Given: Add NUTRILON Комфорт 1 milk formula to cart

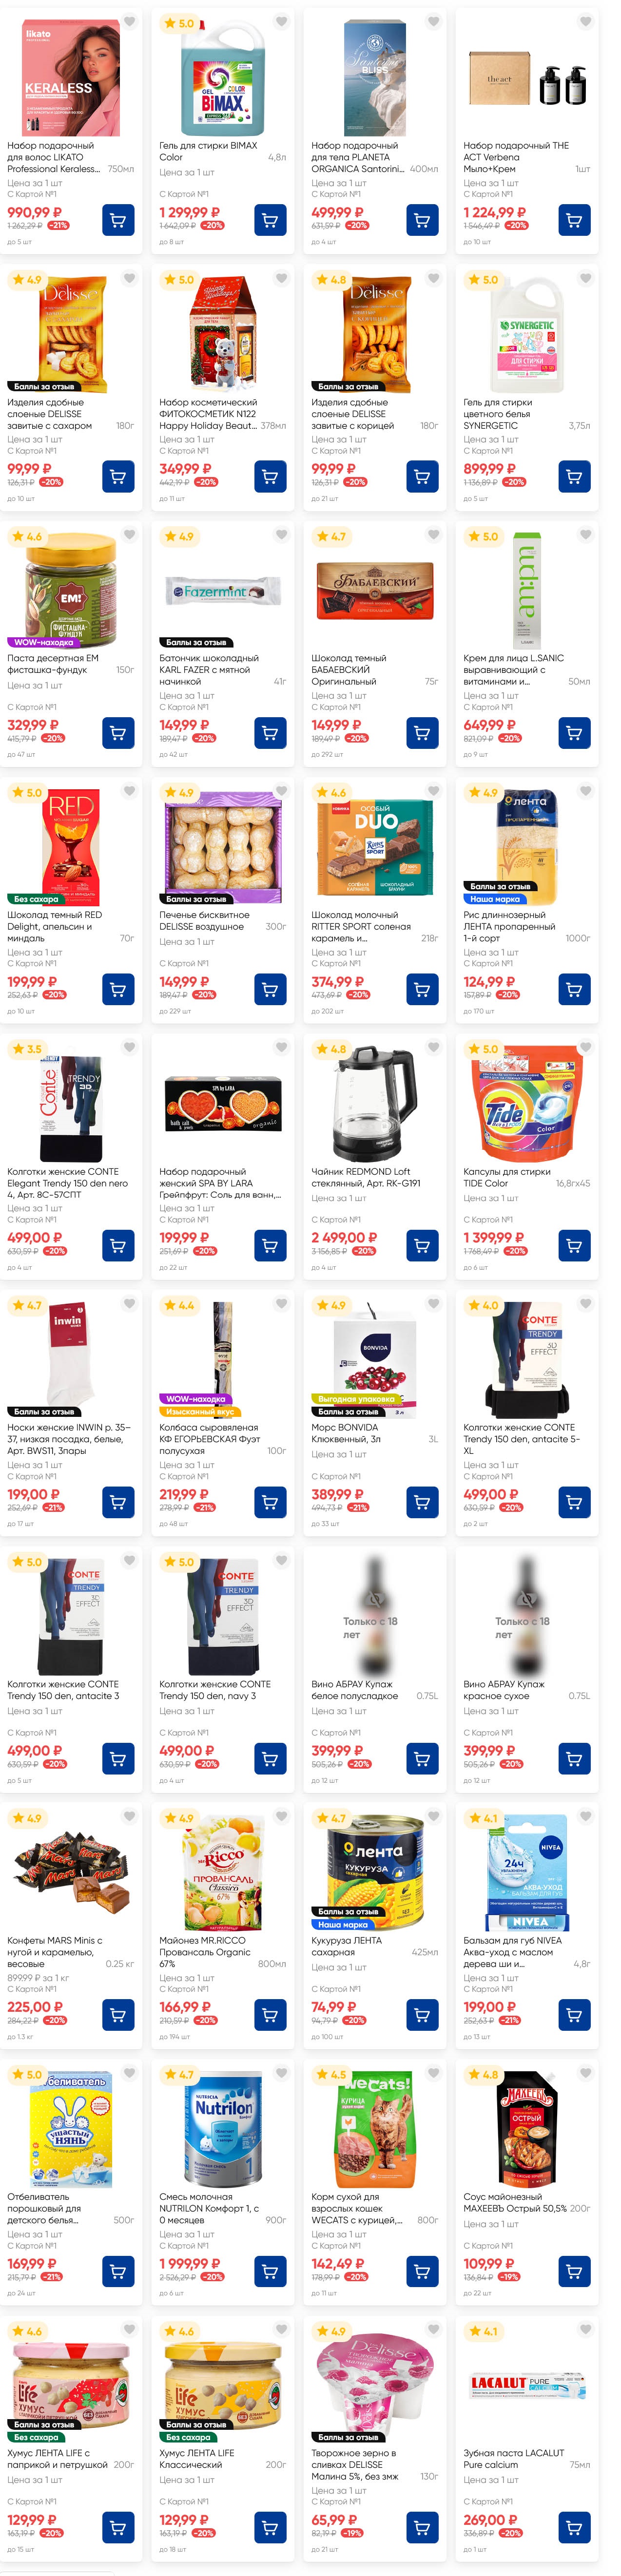Looking at the screenshot, I should pyautogui.click(x=270, y=2271).
